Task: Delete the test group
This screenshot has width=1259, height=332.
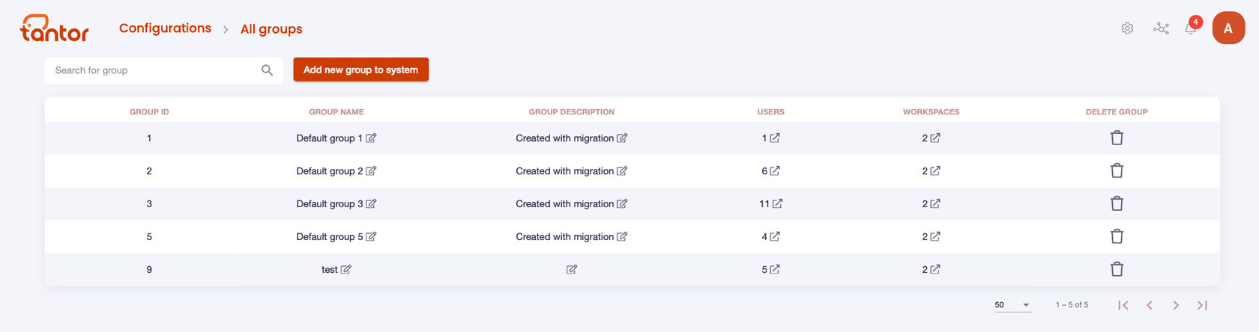Action: pyautogui.click(x=1117, y=269)
